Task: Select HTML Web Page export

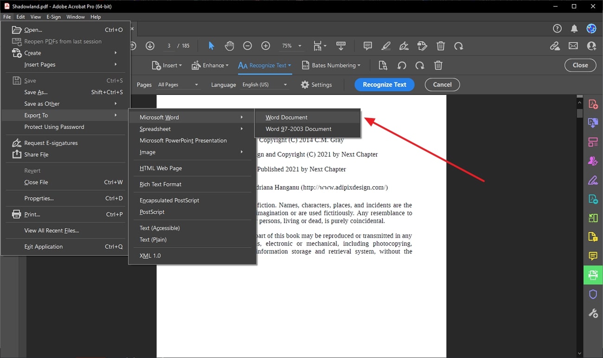Action: 192,168
